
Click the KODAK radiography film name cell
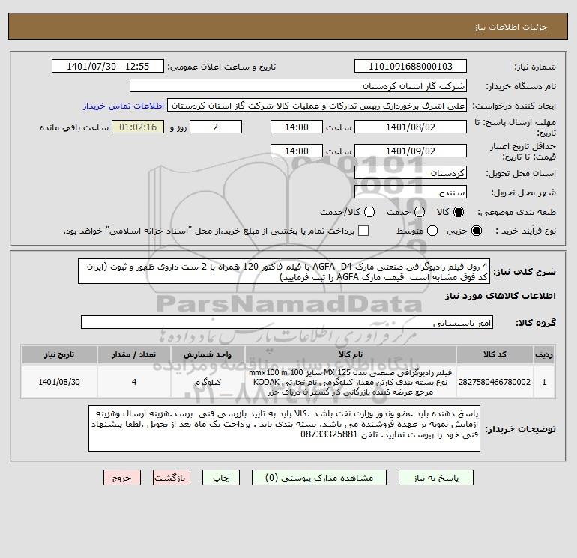351,382
